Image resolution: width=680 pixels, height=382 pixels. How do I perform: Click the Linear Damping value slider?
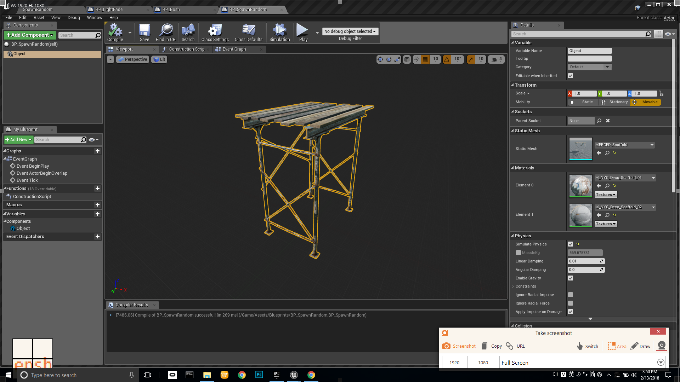click(x=586, y=261)
